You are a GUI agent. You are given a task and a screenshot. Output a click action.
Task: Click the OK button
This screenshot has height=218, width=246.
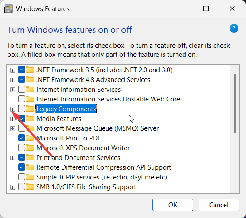(x=173, y=205)
